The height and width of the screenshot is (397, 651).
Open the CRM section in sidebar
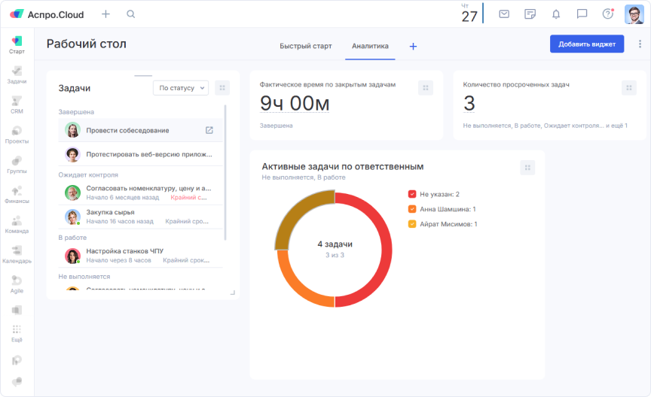(x=17, y=104)
